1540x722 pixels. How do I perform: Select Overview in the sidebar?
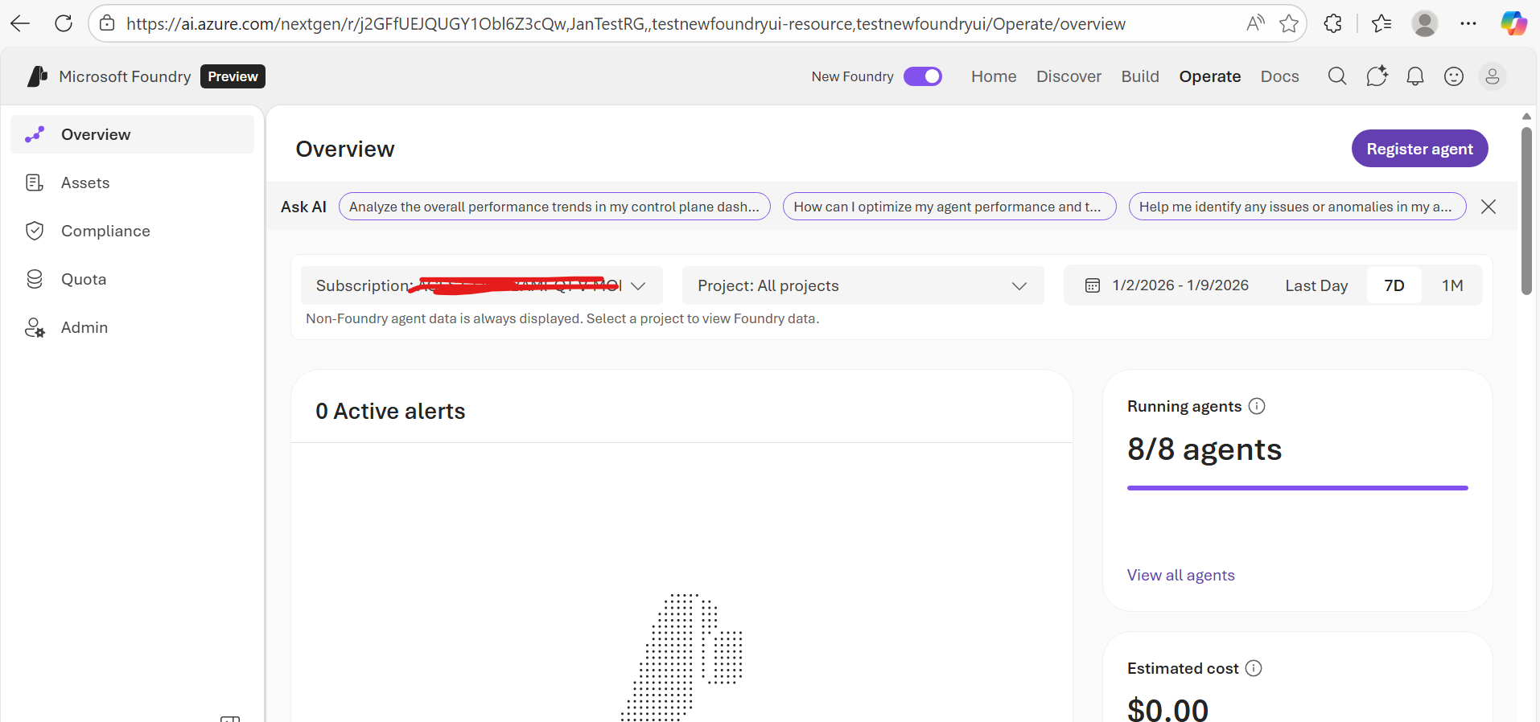coord(132,134)
